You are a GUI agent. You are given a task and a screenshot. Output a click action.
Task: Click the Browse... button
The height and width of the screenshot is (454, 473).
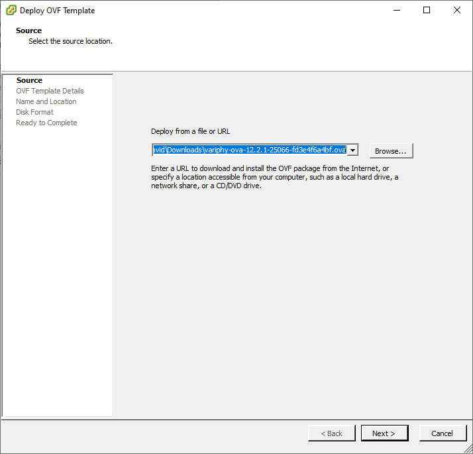pyautogui.click(x=391, y=151)
